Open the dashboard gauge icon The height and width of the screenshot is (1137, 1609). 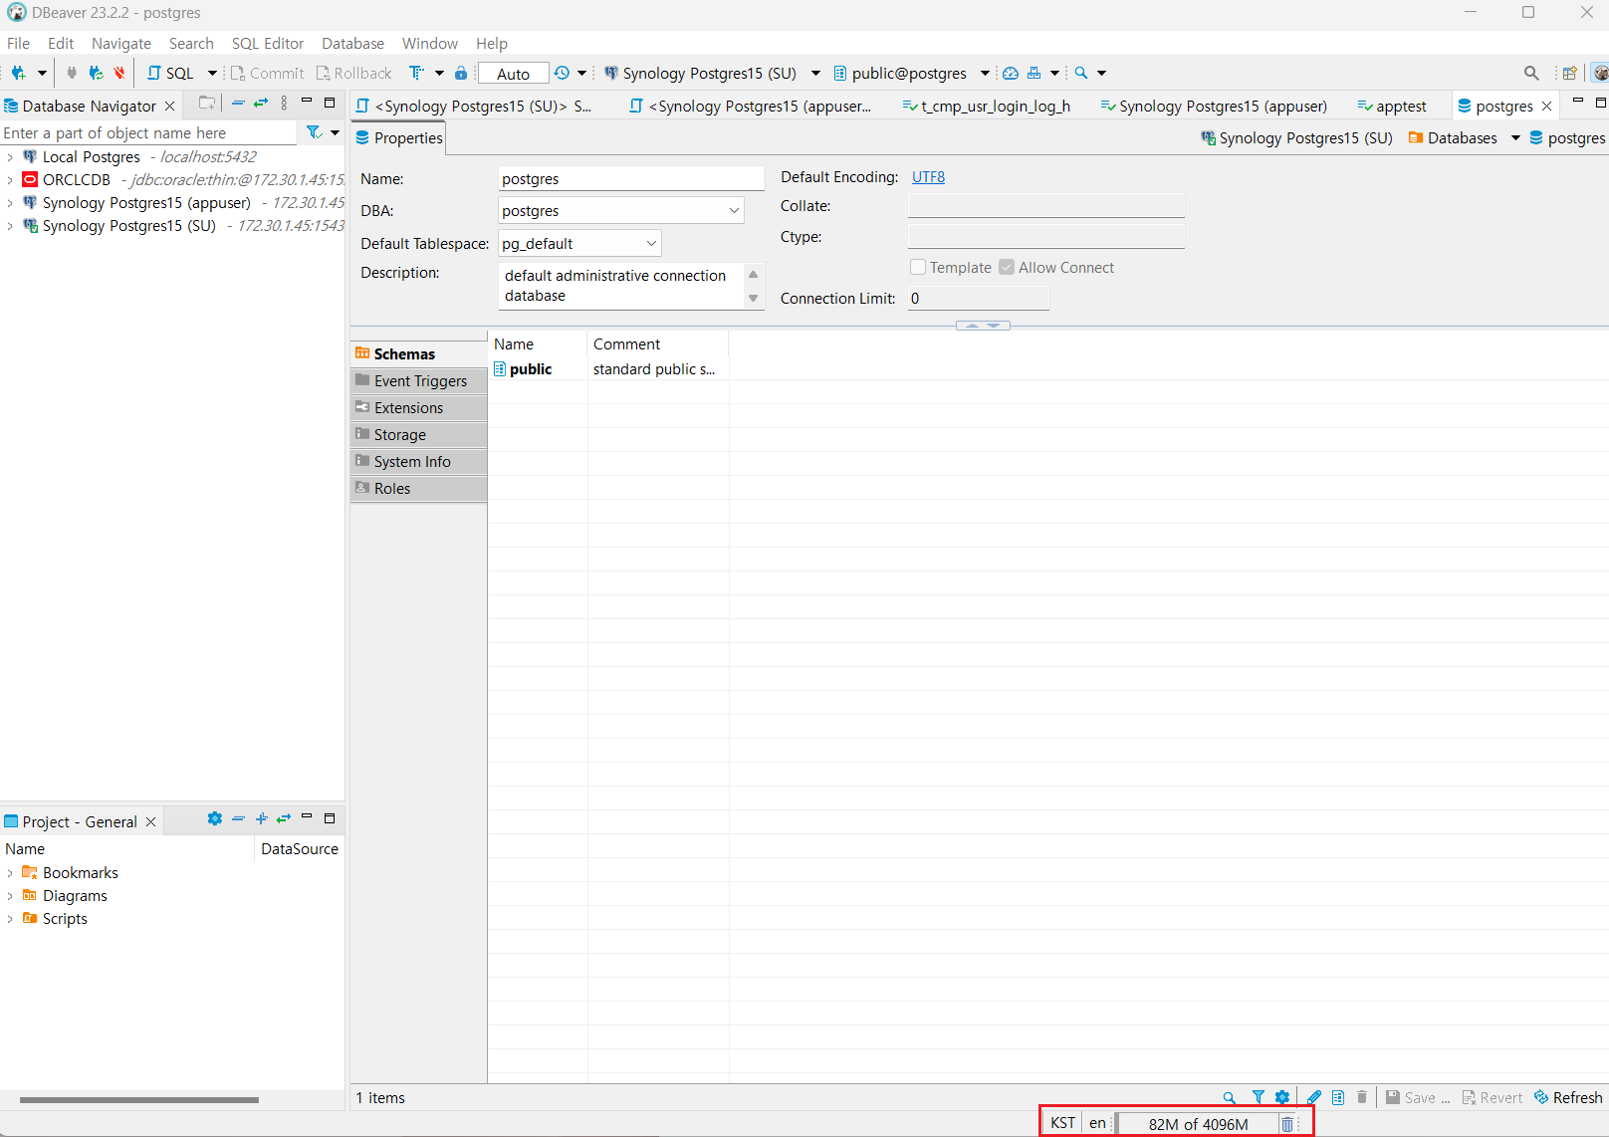pyautogui.click(x=1011, y=73)
